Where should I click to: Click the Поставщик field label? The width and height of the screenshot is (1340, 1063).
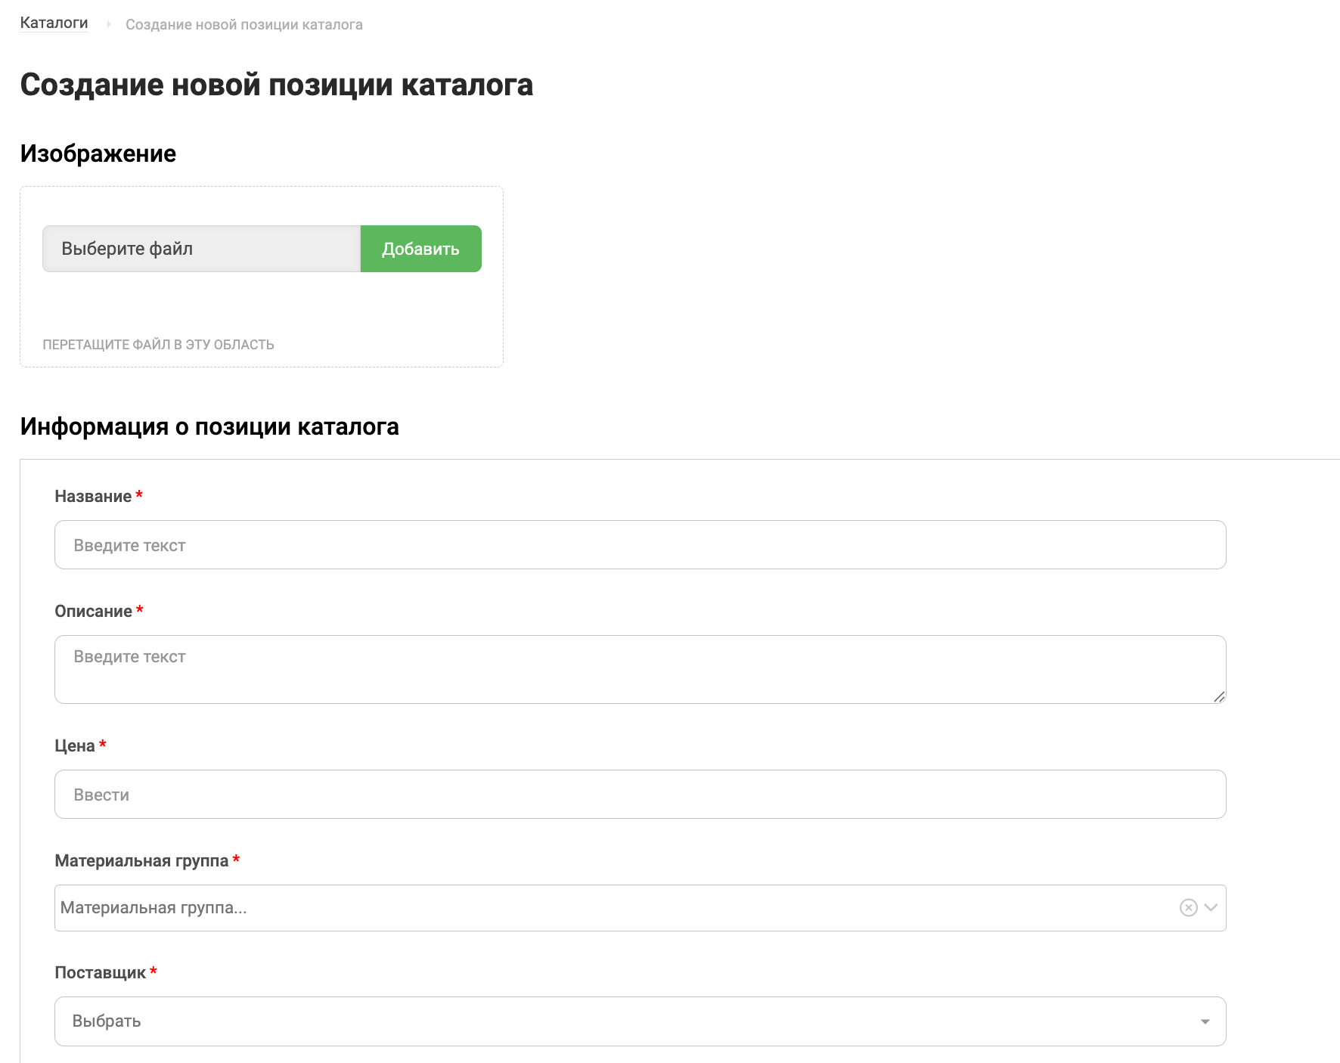(x=100, y=973)
